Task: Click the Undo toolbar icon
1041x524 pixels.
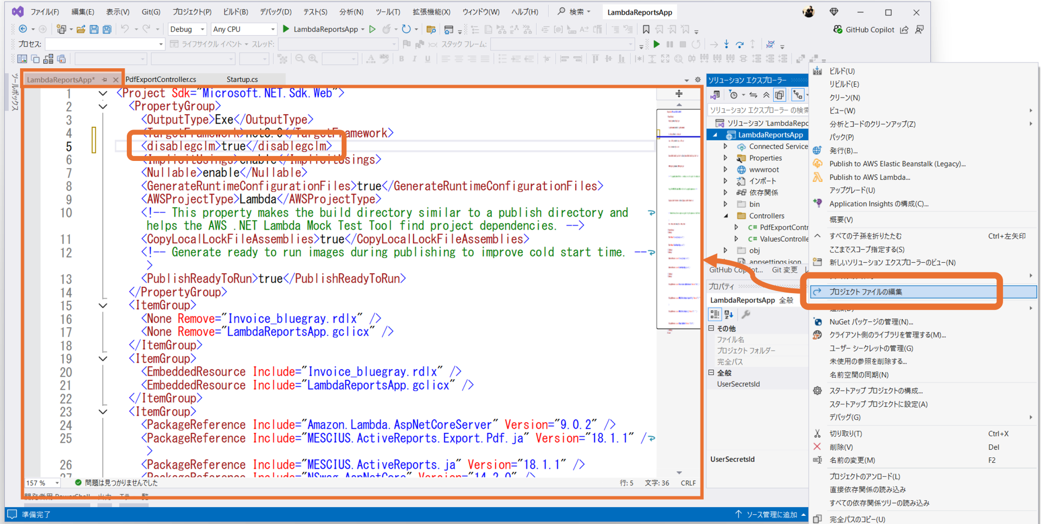Action: [x=125, y=29]
